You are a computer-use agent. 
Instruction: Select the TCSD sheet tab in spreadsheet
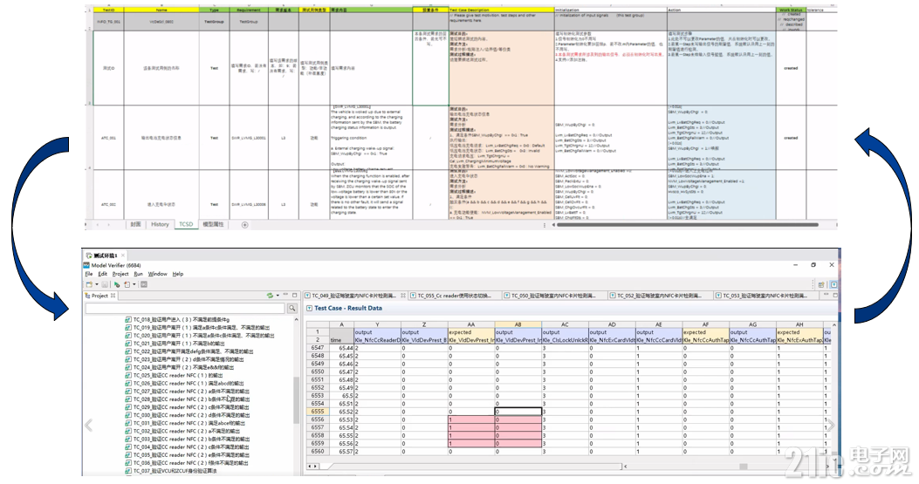coord(186,224)
